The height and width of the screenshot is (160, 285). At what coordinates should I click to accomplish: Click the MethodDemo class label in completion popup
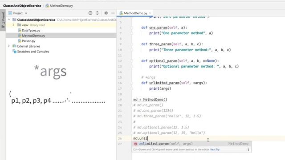(238, 144)
